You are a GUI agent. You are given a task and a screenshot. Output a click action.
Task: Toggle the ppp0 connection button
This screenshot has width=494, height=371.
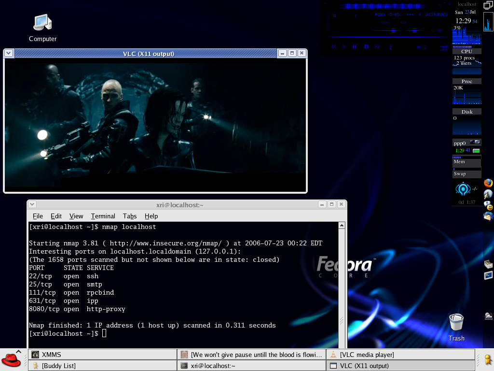476,151
